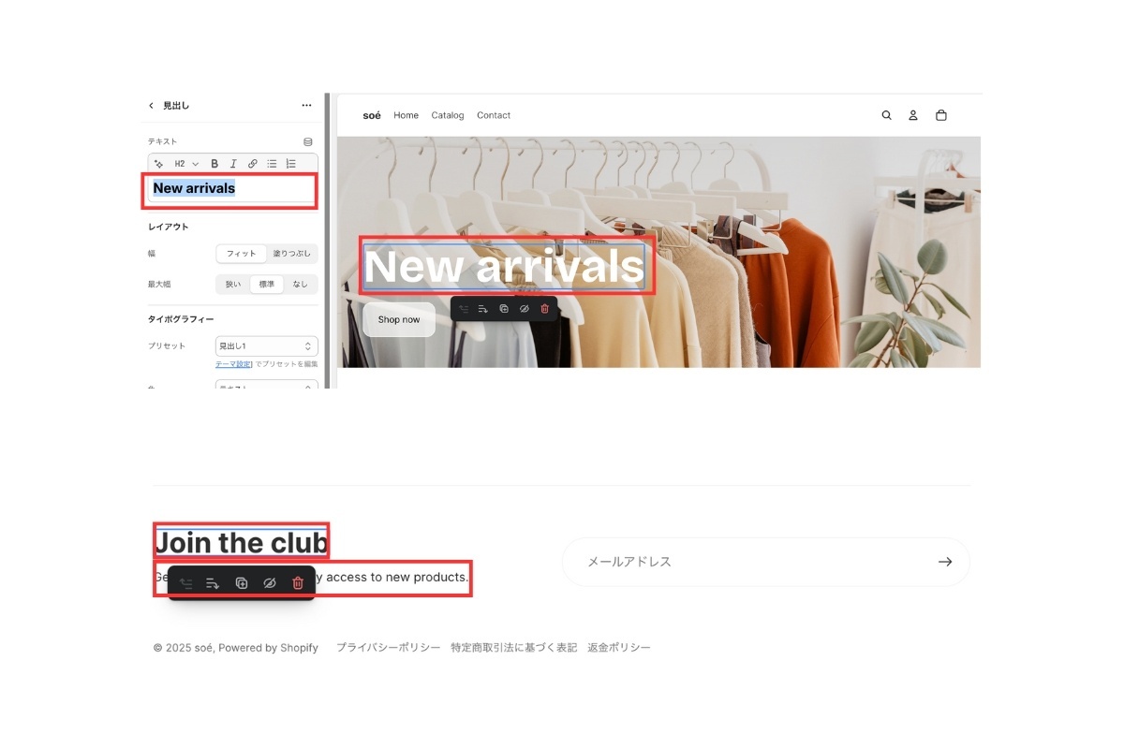Move block down in Join the club toolbar
The image size is (1124, 749).
(213, 583)
